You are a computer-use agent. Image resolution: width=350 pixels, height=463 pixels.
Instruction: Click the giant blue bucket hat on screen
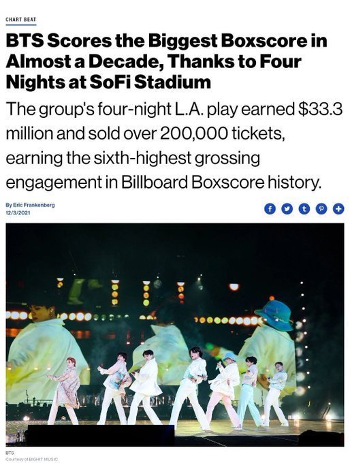pos(274,315)
